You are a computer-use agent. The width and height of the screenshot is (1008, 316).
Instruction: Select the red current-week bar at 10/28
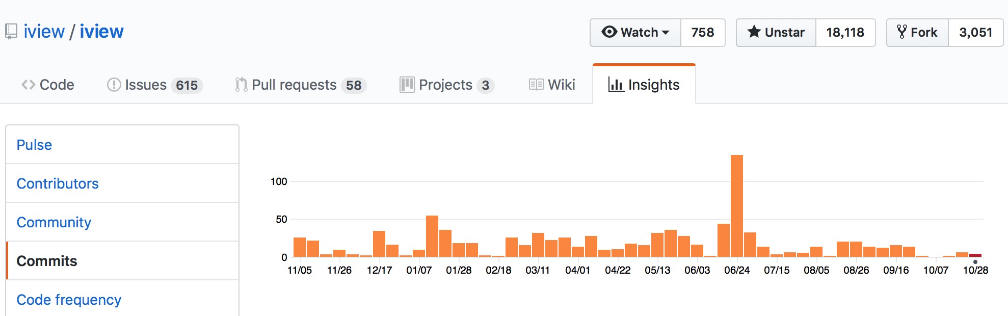[x=975, y=255]
